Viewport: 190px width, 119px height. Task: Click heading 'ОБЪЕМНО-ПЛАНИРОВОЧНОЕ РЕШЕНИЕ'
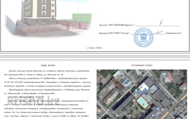27,97
